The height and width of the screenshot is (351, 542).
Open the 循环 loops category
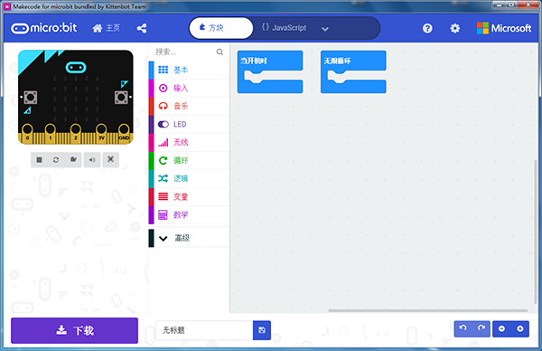189,160
